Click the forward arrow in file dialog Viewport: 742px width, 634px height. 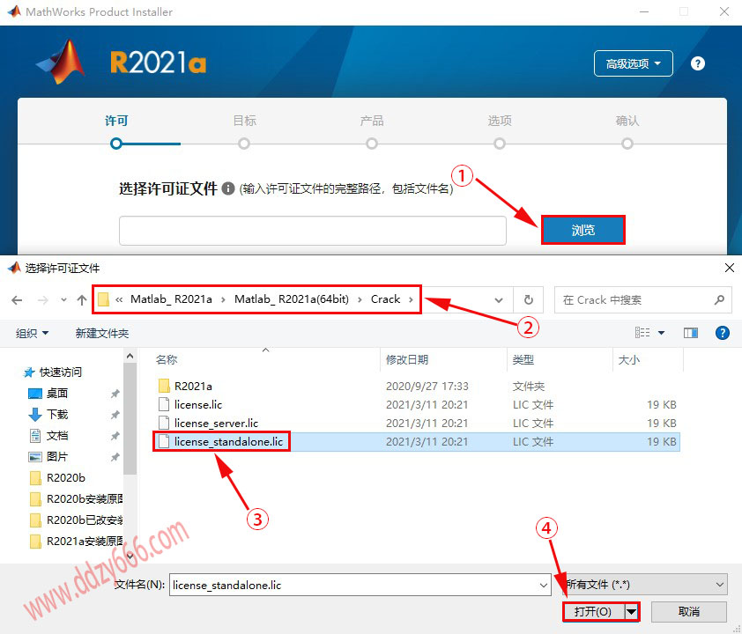coord(43,299)
